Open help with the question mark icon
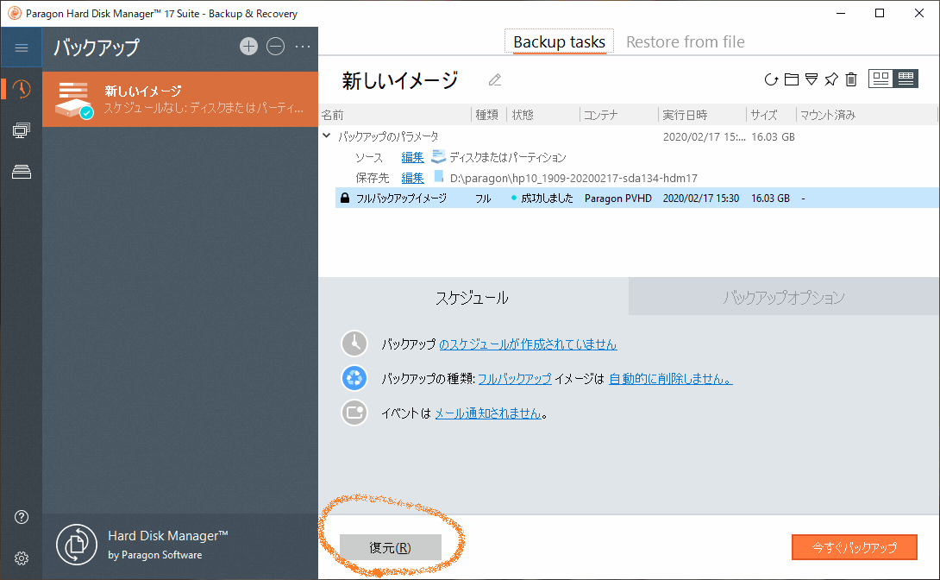The height and width of the screenshot is (580, 940). (x=21, y=516)
